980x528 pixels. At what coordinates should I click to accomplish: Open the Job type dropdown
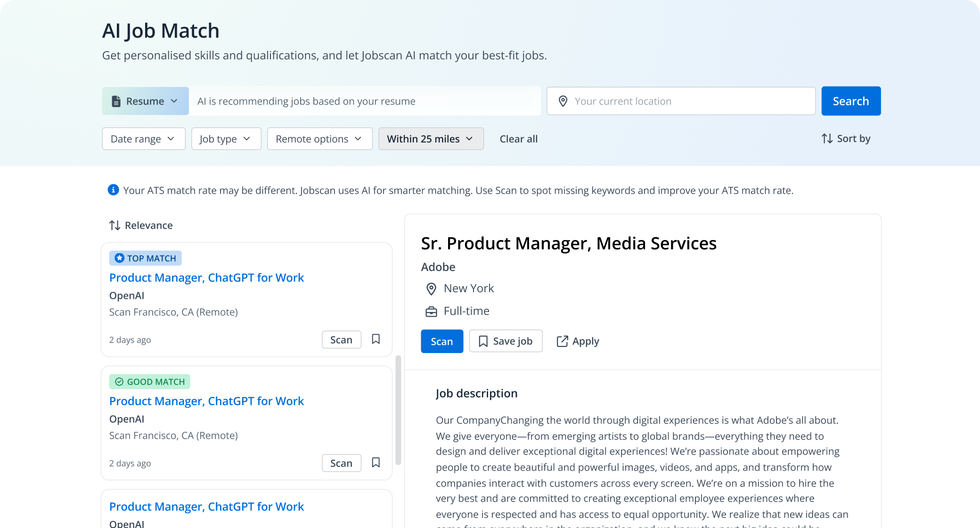click(226, 139)
